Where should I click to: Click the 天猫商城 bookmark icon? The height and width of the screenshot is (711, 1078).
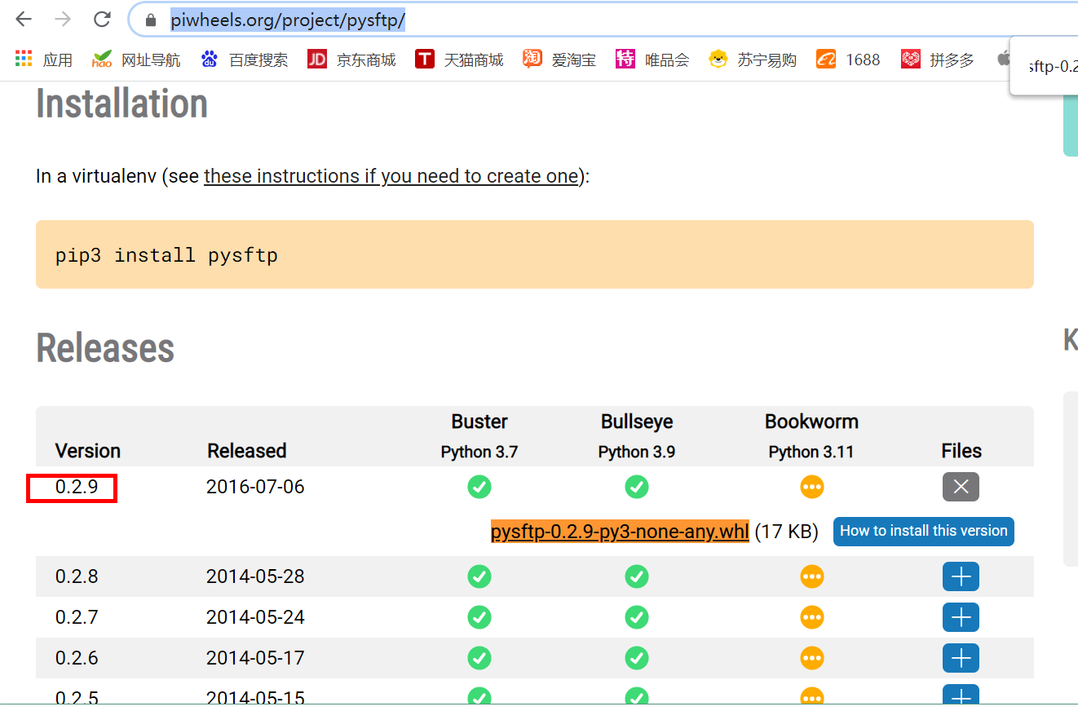424,59
